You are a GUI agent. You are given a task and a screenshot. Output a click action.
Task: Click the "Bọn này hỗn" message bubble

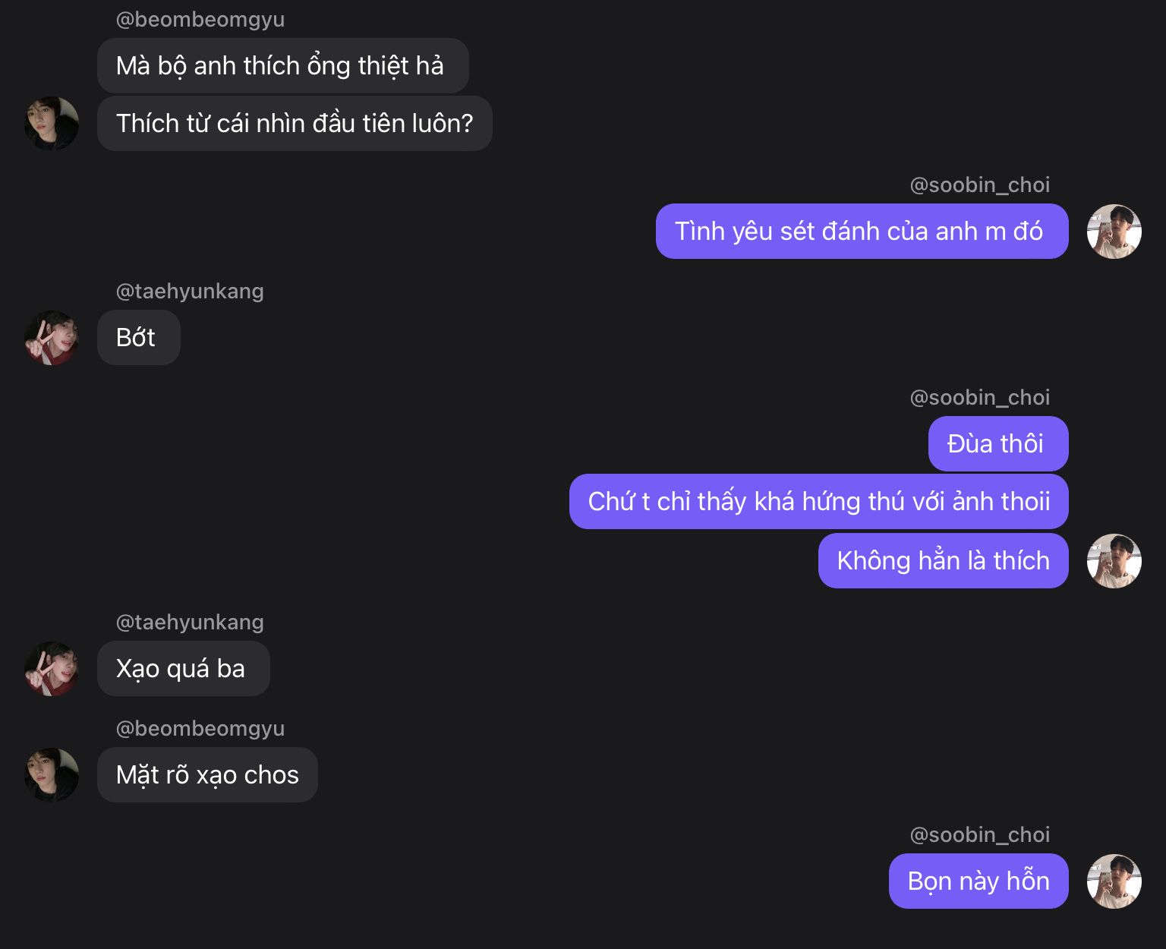(x=978, y=881)
